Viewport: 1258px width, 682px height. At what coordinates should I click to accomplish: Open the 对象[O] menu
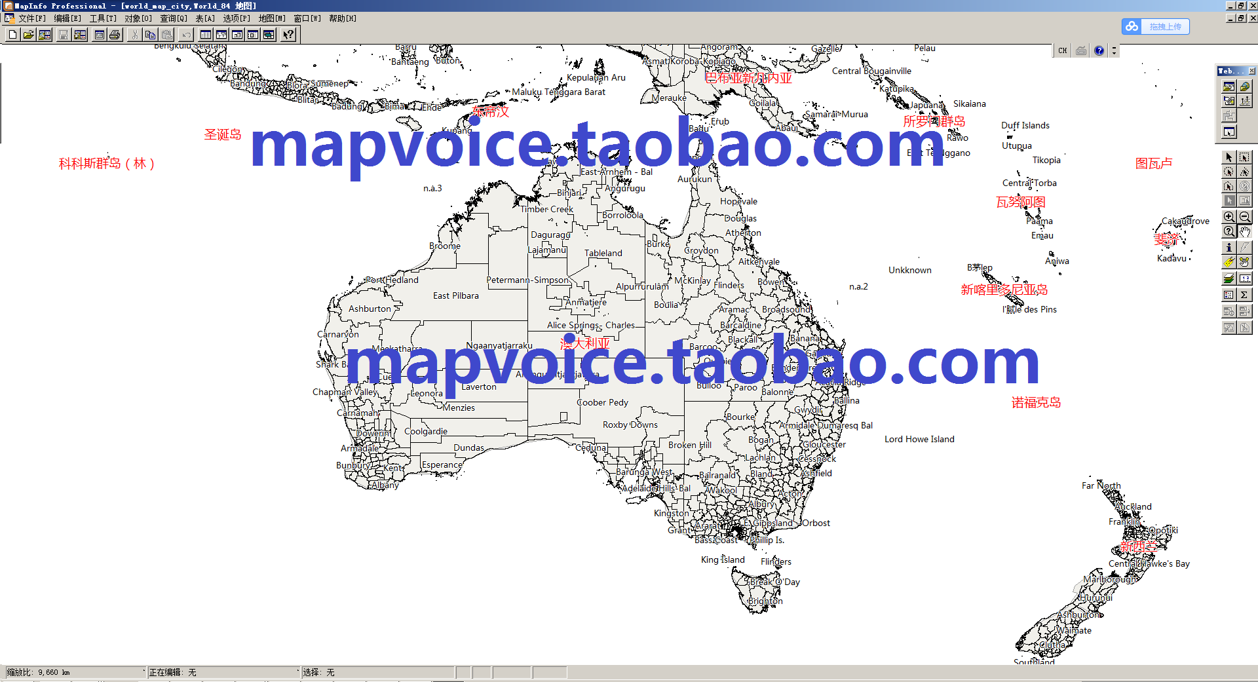point(138,18)
